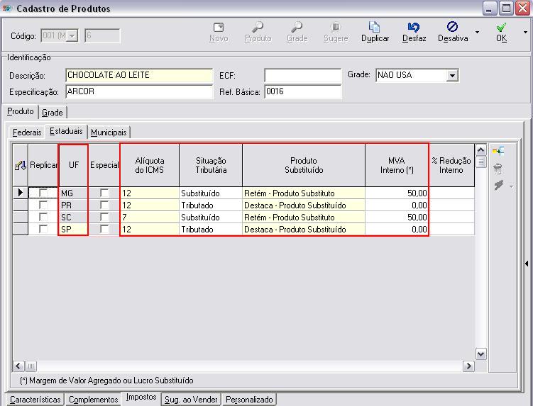The width and height of the screenshot is (533, 406).
Task: Open the Grade dropdown showing NAO USA
Action: click(452, 75)
